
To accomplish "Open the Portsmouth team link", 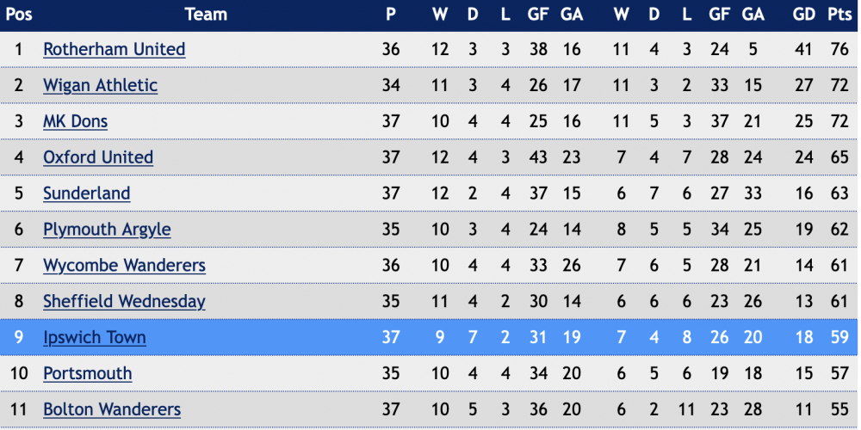I will 88,373.
